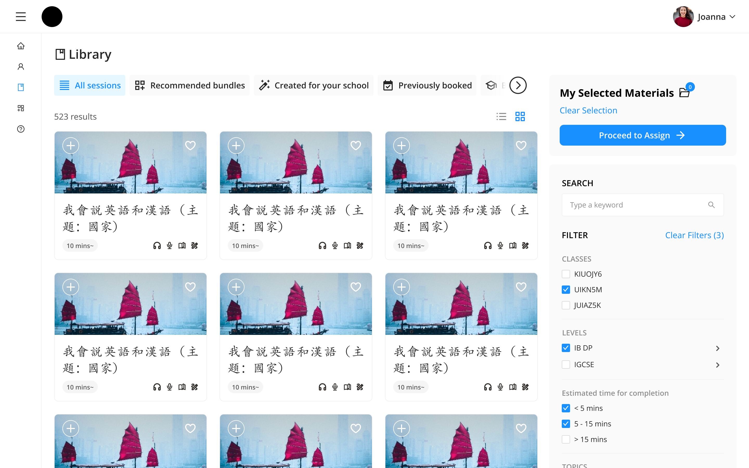Click writing icon on second row left card
This screenshot has height=468, width=749.
pos(194,387)
